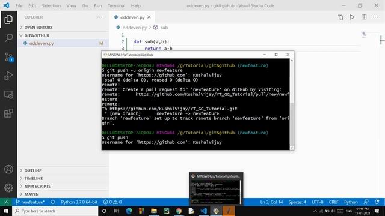Show hidden system tray icons chevron
The width and height of the screenshot is (385, 216).
point(315,211)
